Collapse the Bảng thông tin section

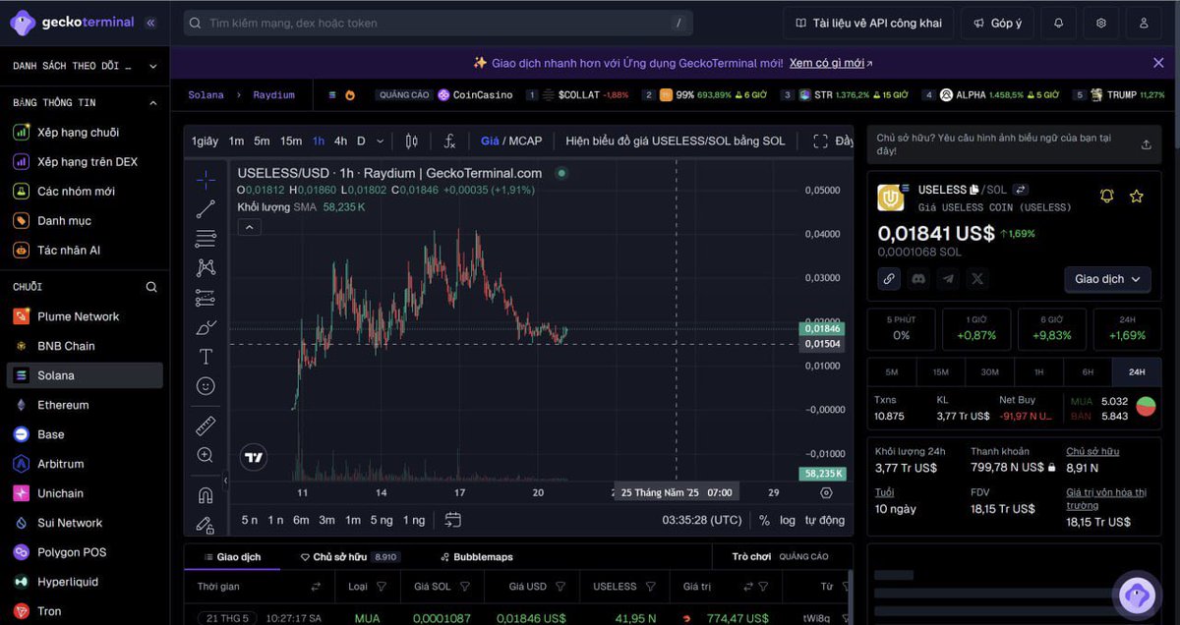coord(152,102)
